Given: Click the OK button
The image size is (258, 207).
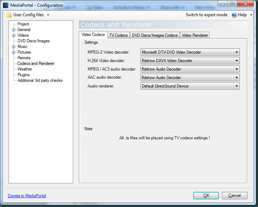Looking at the screenshot, I should tap(206, 195).
